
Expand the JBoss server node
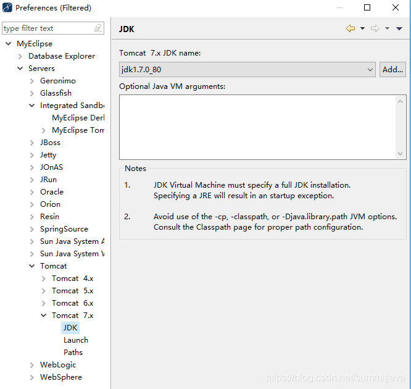tap(31, 143)
